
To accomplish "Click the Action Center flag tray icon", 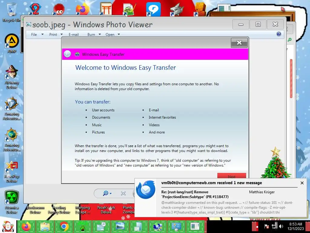I will pyautogui.click(x=266, y=226).
